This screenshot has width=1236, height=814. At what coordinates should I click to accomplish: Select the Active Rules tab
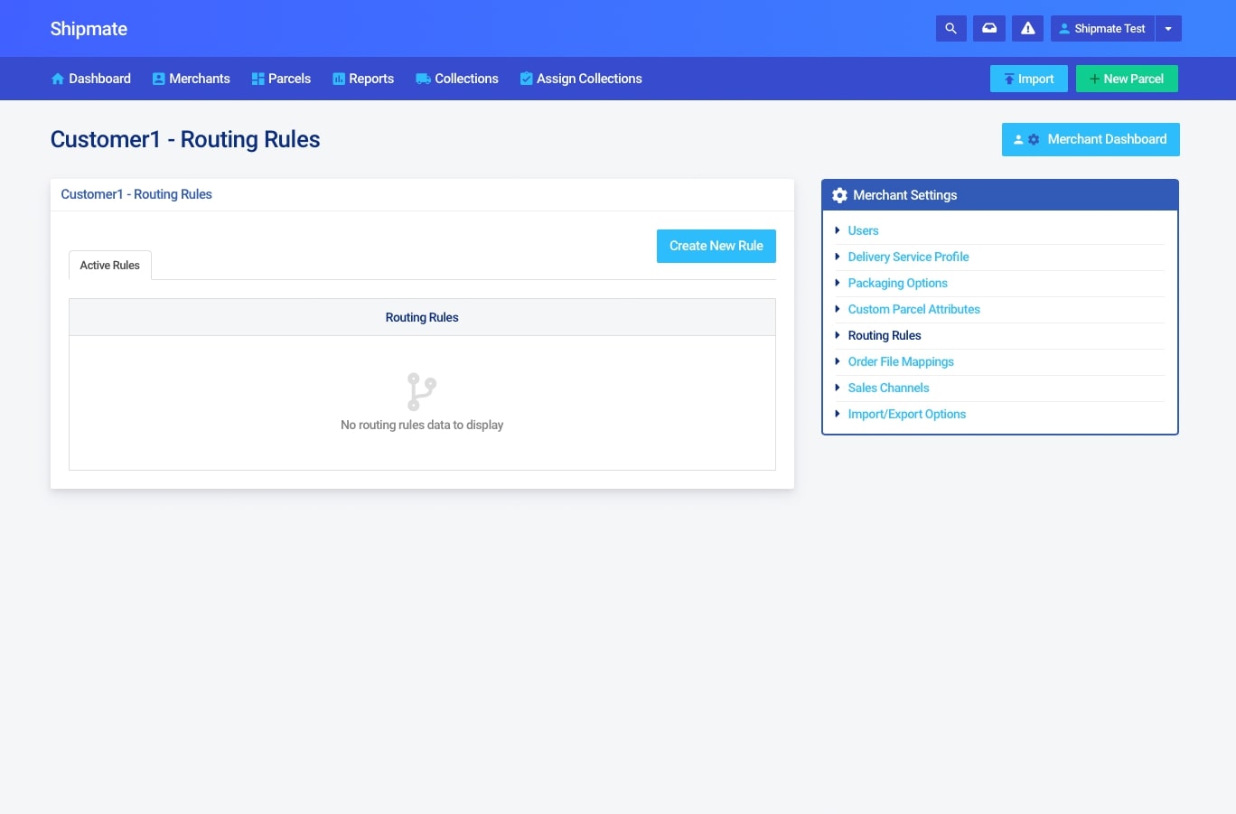click(110, 266)
